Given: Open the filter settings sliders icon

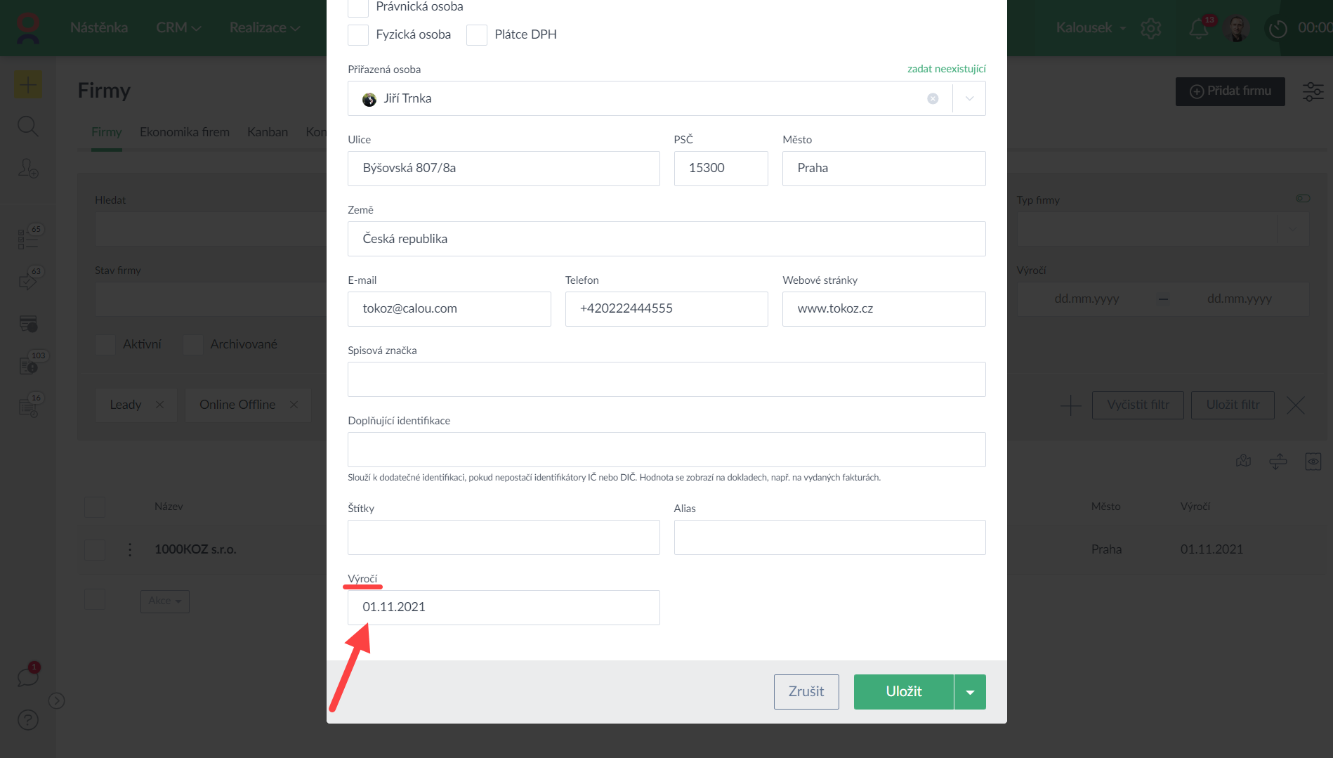Looking at the screenshot, I should [1313, 91].
